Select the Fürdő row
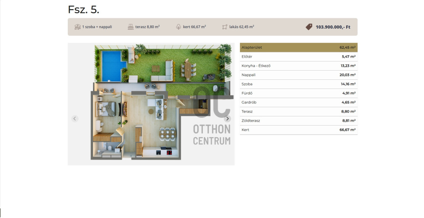 [x=298, y=93]
